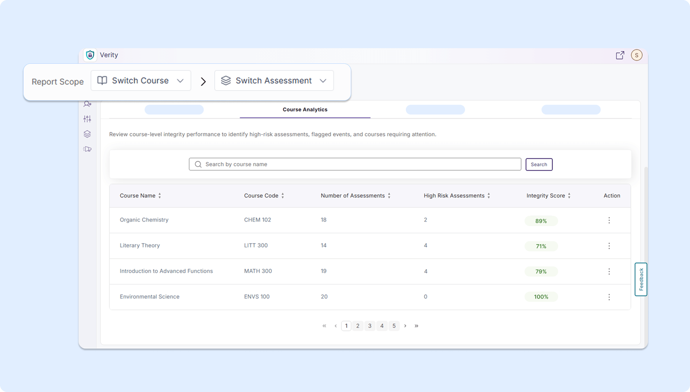Open the layers sidebar icon
Image resolution: width=690 pixels, height=392 pixels.
pos(87,134)
